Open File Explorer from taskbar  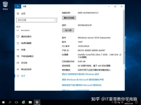pyautogui.click(x=30, y=102)
